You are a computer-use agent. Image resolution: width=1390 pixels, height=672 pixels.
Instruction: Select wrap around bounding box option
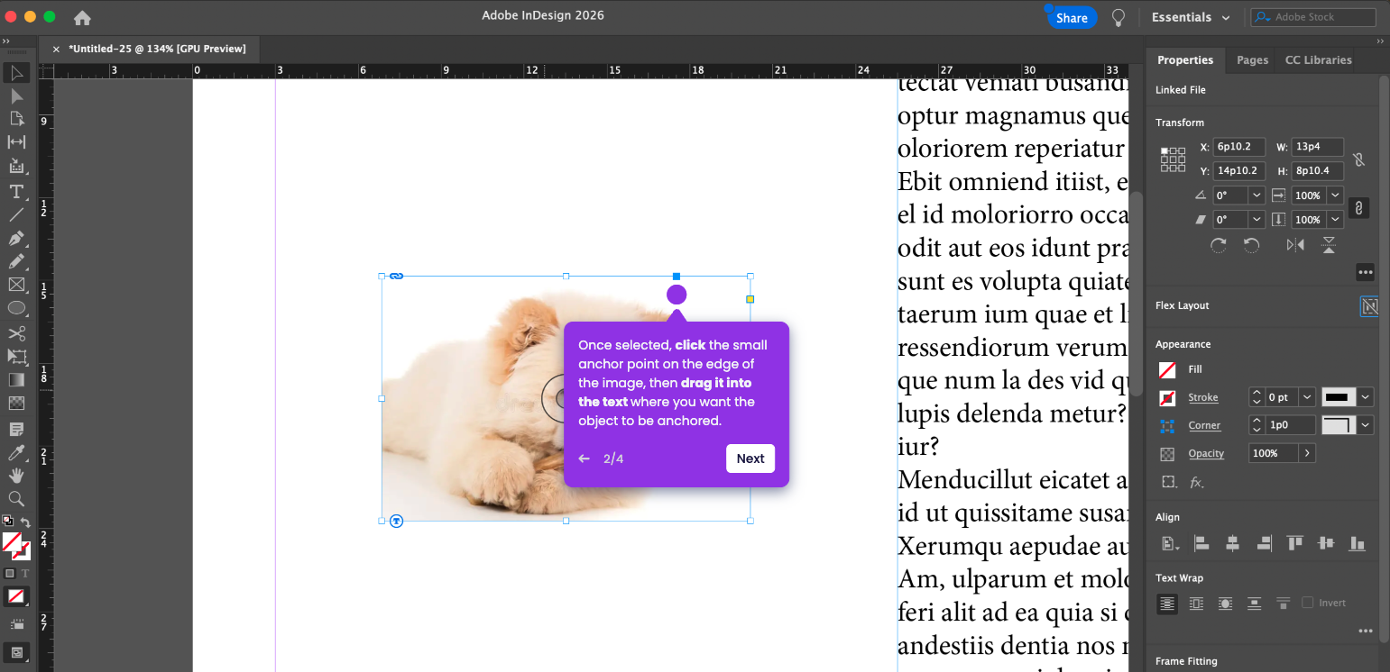(x=1196, y=604)
